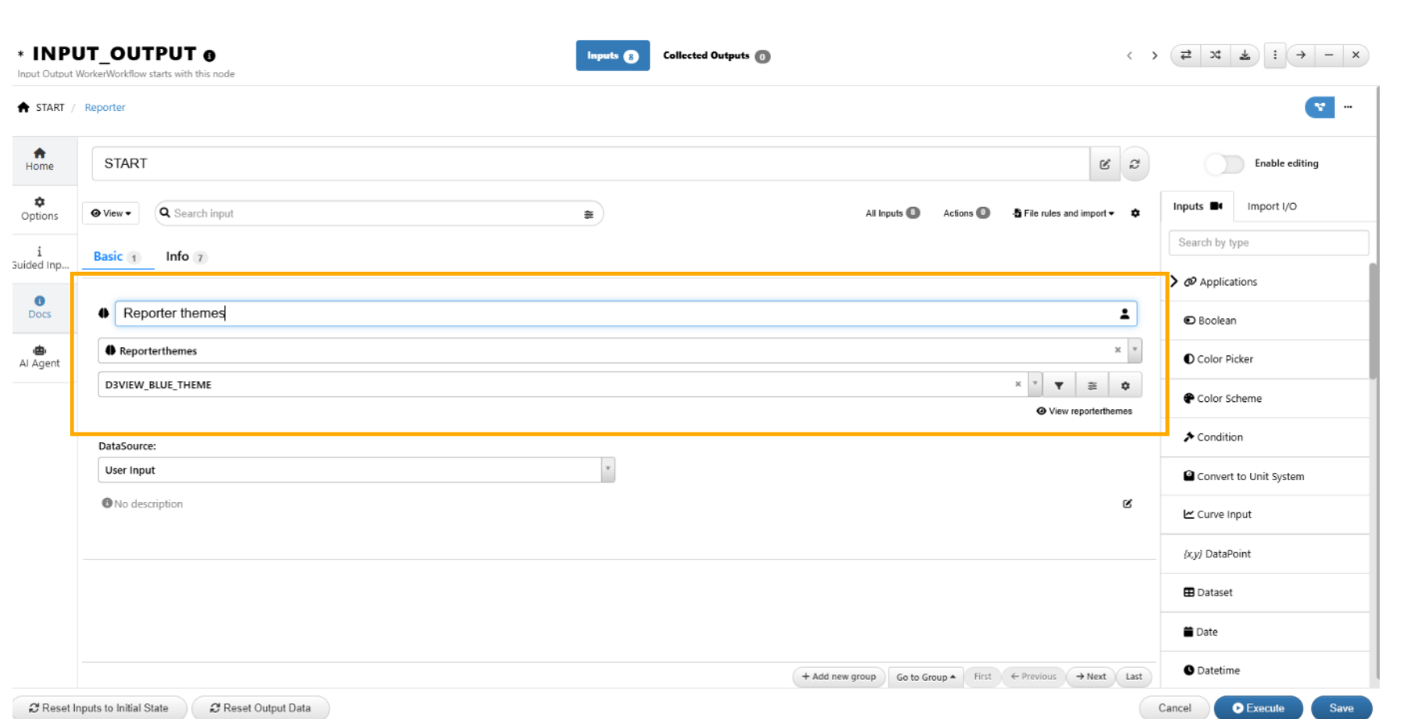
Task: Click Reset Inputs to Initial State
Action: tap(98, 708)
